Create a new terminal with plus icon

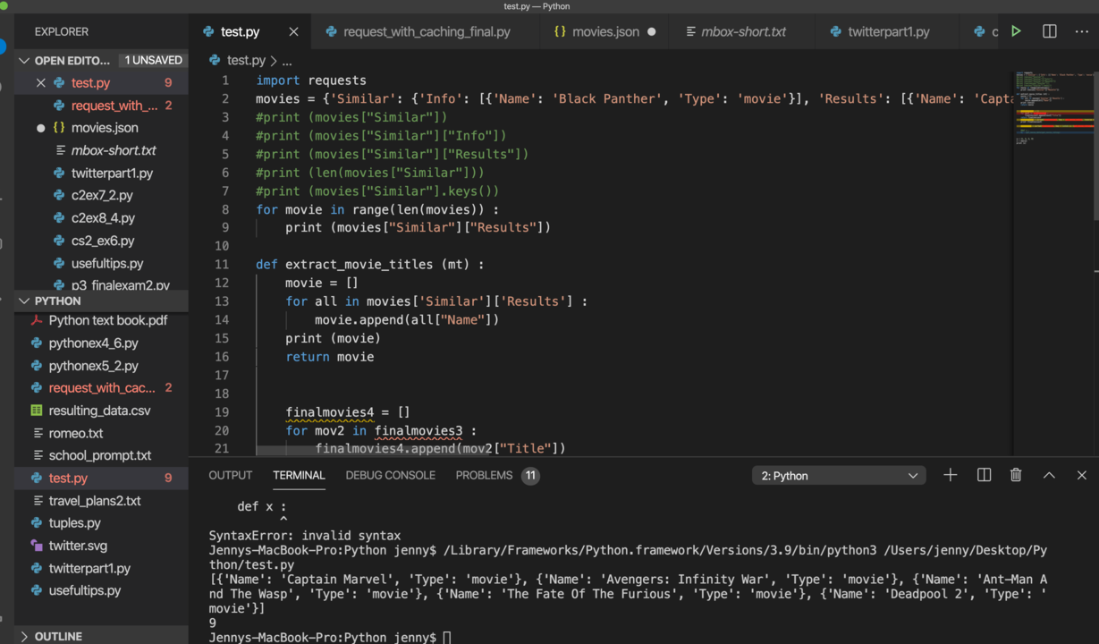pyautogui.click(x=951, y=475)
